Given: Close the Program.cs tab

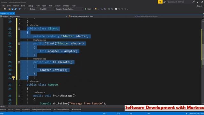Looking at the screenshot, I should point(13,13).
